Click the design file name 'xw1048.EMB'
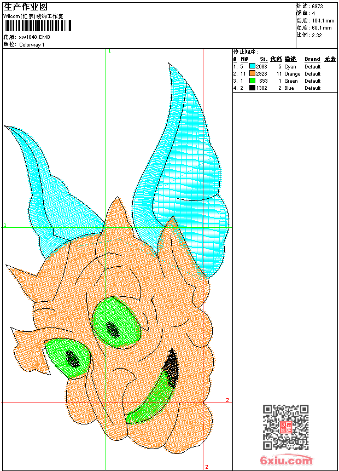Viewport: 339px width, 471px height. click(34, 37)
